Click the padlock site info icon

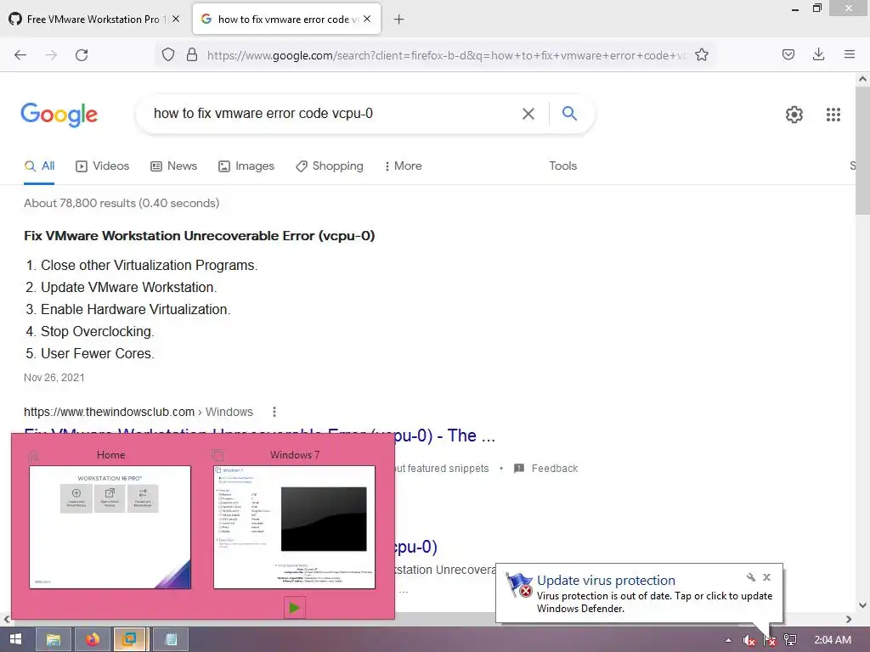tap(192, 54)
